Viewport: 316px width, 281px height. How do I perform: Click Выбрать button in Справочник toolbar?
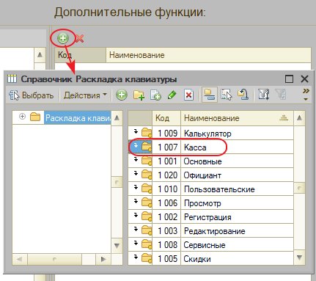tap(32, 95)
